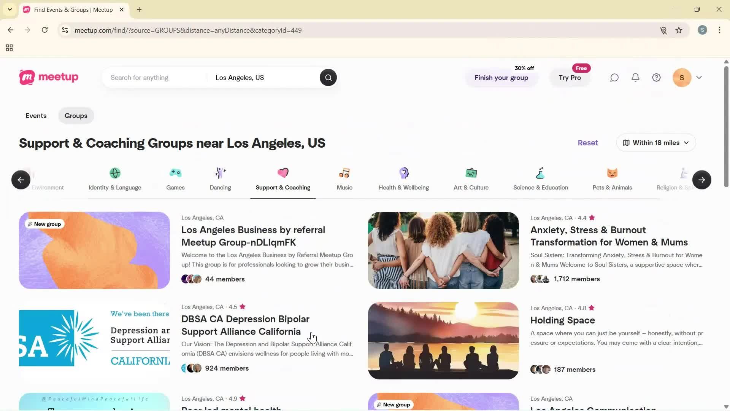Select the Groups tab
The image size is (730, 411).
tap(76, 116)
